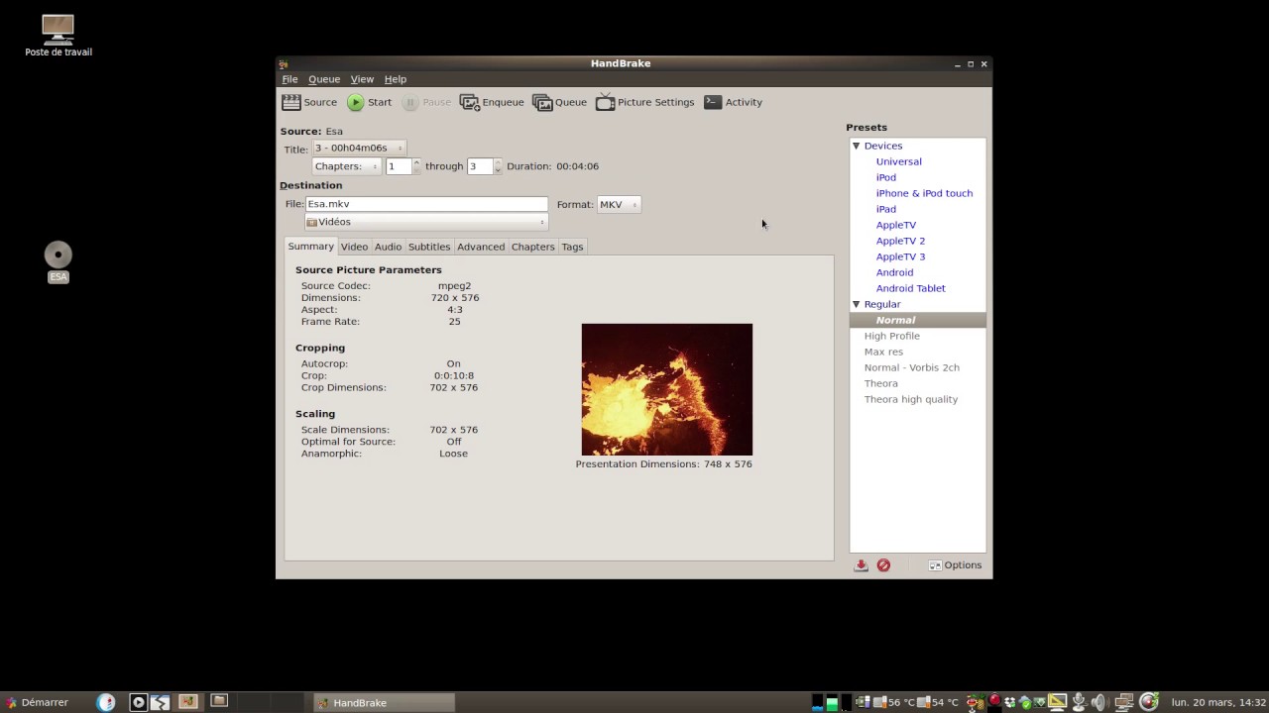Start encoding with the green Start button

[x=369, y=102]
